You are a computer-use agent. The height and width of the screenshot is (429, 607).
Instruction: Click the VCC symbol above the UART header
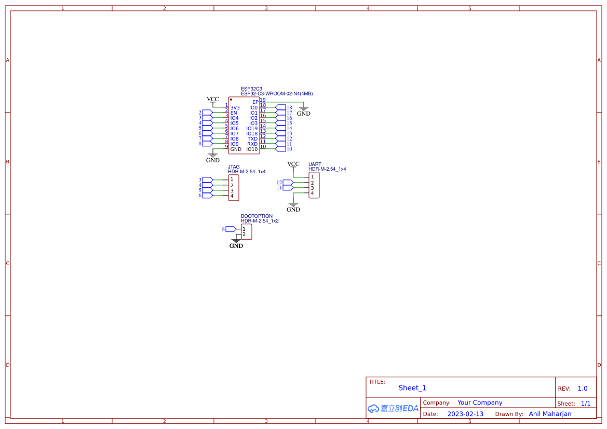pyautogui.click(x=293, y=166)
